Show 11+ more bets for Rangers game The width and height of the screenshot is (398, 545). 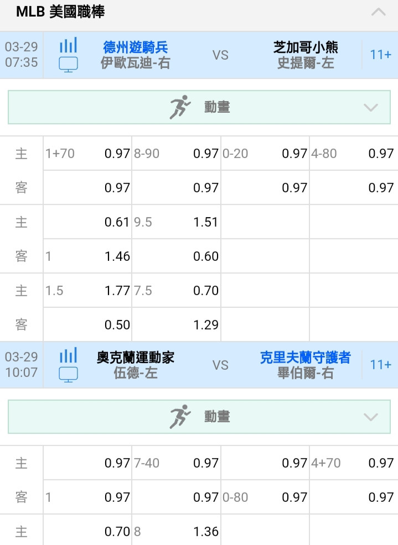[x=380, y=55]
